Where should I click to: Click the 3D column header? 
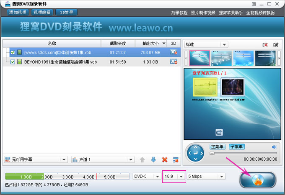coord(174,44)
